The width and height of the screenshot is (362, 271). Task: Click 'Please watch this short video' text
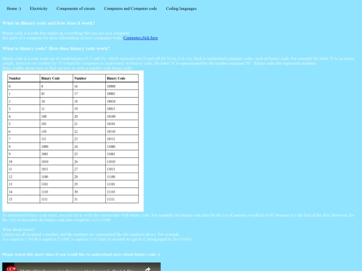[x=81, y=254]
